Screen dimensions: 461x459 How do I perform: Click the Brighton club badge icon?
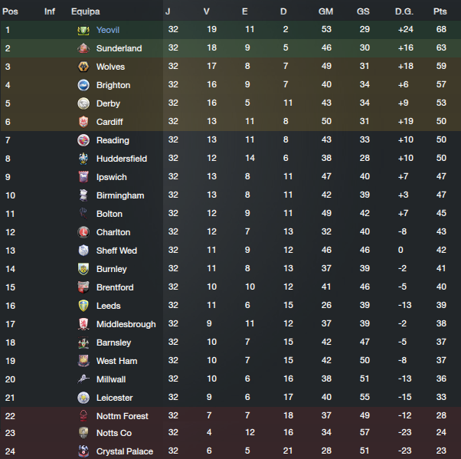coord(83,85)
